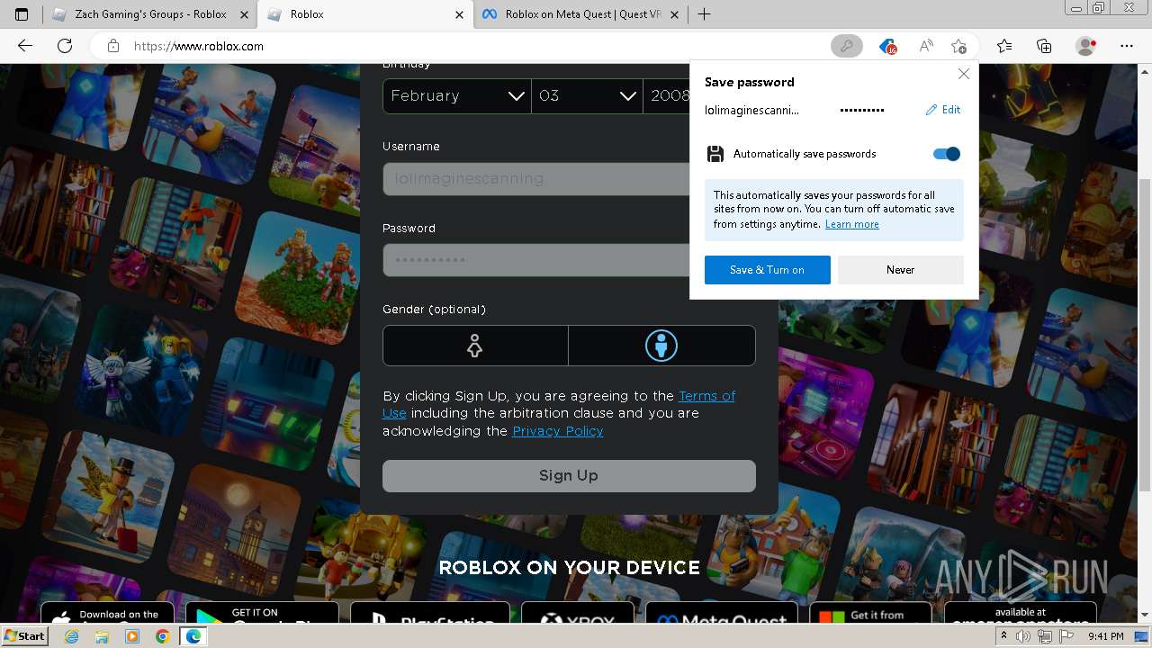Open the shopping tag icon in address bar
The width and height of the screenshot is (1152, 648).
[x=887, y=46]
